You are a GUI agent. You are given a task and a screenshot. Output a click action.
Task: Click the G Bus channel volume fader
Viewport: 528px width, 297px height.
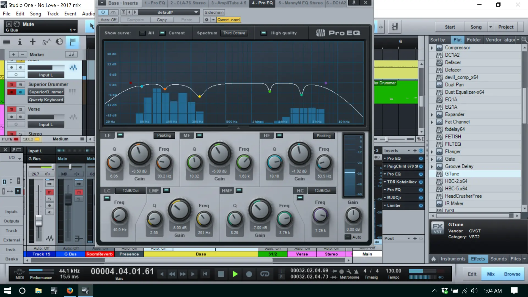[x=68, y=199]
